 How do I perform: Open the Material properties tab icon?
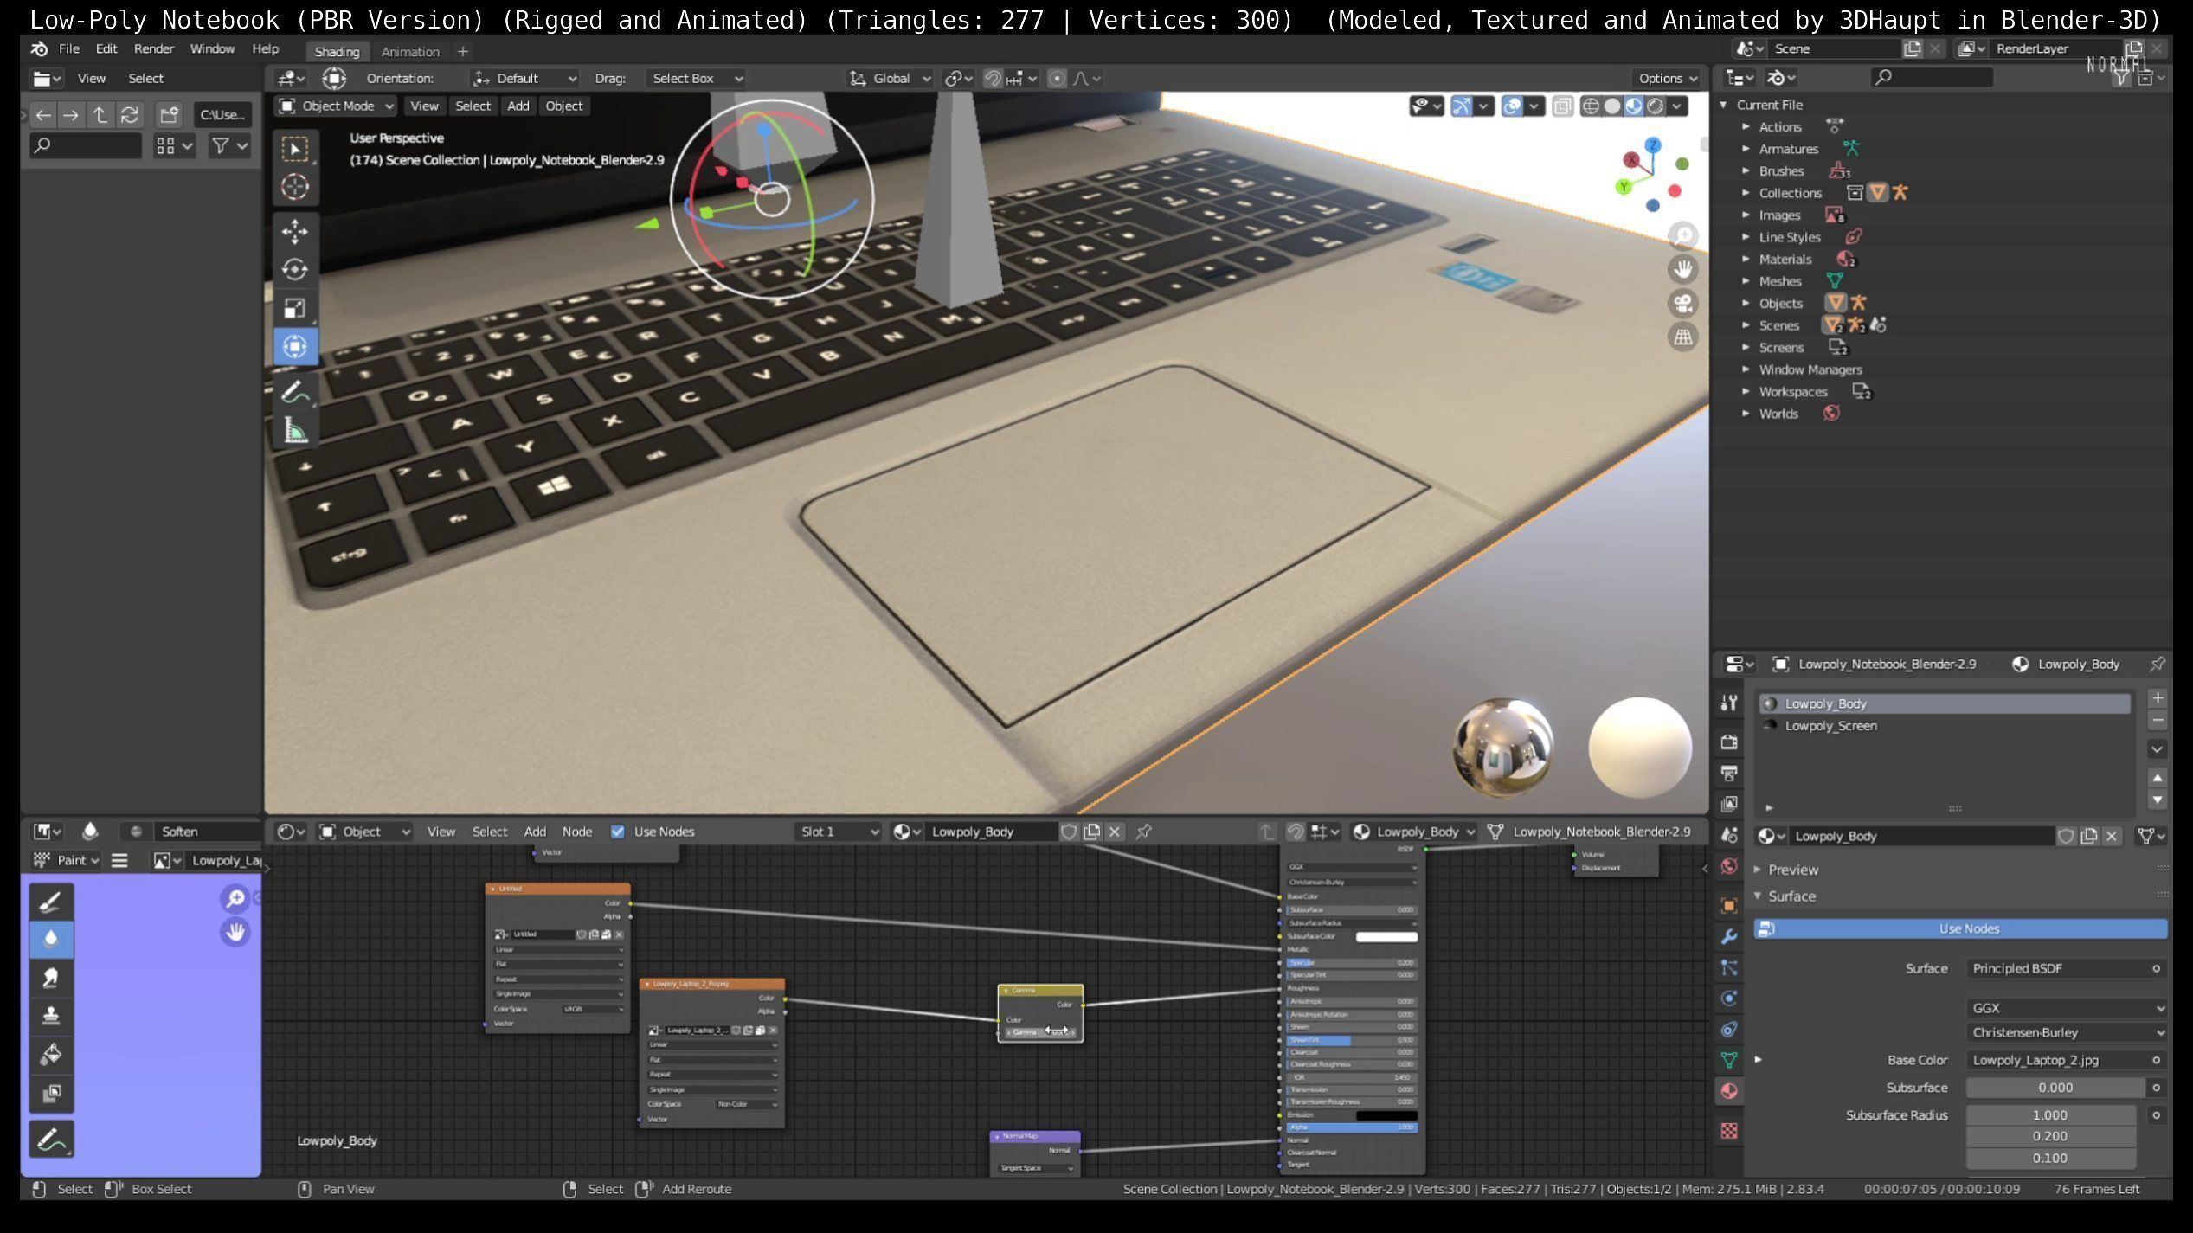coord(1729,1091)
